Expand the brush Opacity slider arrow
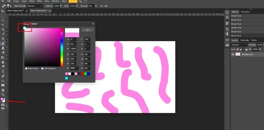The height and width of the screenshot is (130, 264). 61,6
